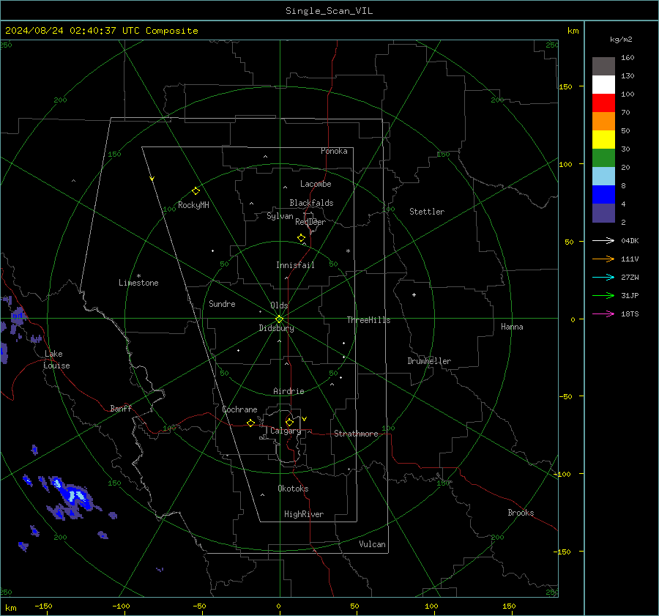The width and height of the screenshot is (659, 616).
Task: Click the gray 130–160 swatch in the color scale
Action: pos(603,67)
